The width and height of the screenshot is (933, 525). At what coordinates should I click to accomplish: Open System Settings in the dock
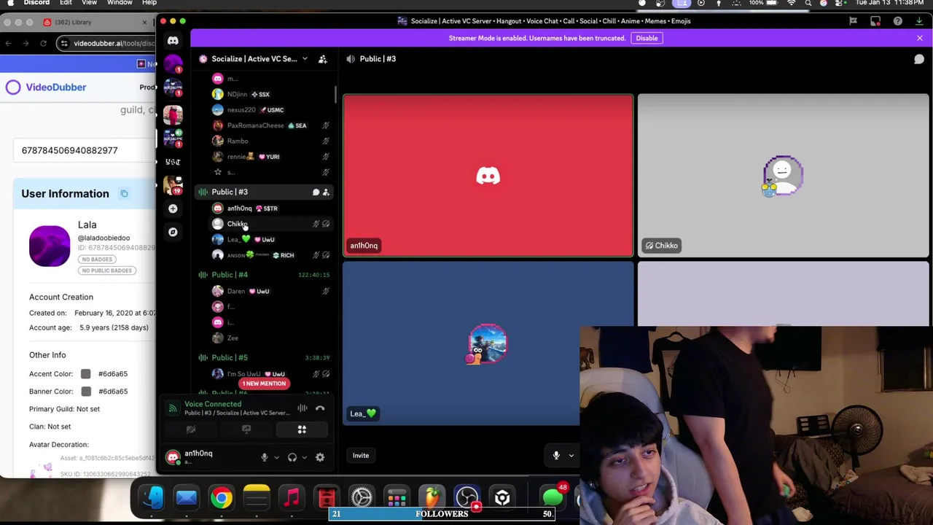point(362,498)
